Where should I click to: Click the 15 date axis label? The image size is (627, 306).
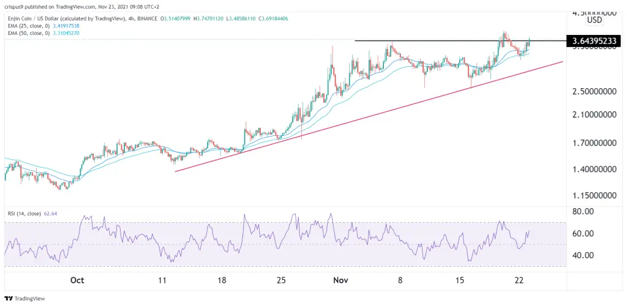460,280
